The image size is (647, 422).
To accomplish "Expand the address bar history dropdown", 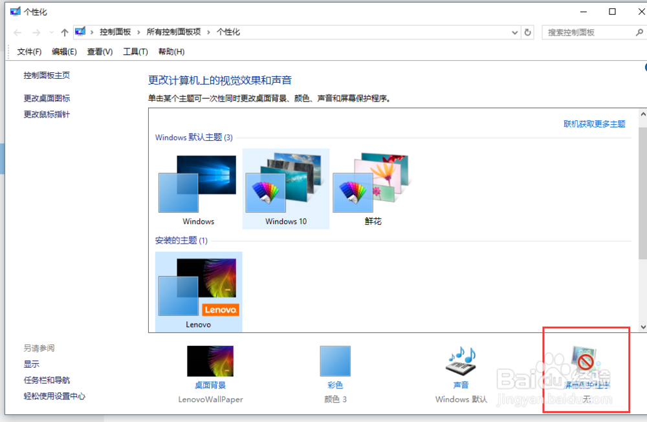I will (x=514, y=32).
